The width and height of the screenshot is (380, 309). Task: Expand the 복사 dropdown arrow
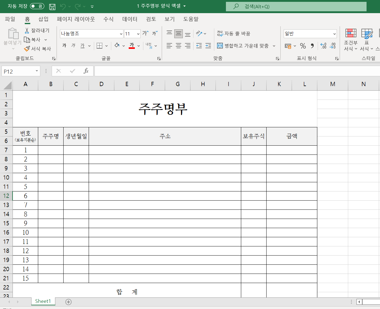coord(46,40)
